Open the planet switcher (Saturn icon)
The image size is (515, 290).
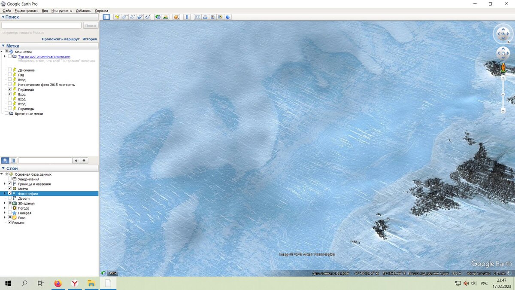click(x=176, y=17)
